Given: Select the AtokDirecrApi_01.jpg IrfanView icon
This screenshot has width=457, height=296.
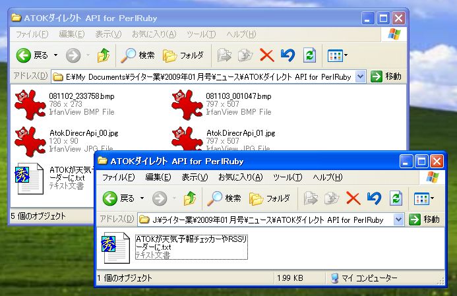Looking at the screenshot, I should click(x=187, y=138).
